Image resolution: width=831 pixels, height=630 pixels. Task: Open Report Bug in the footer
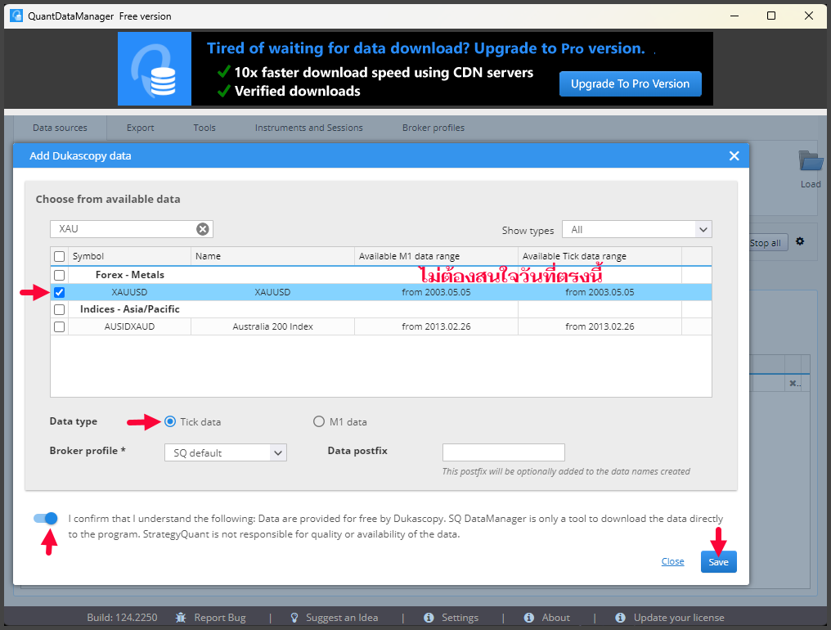coord(220,618)
